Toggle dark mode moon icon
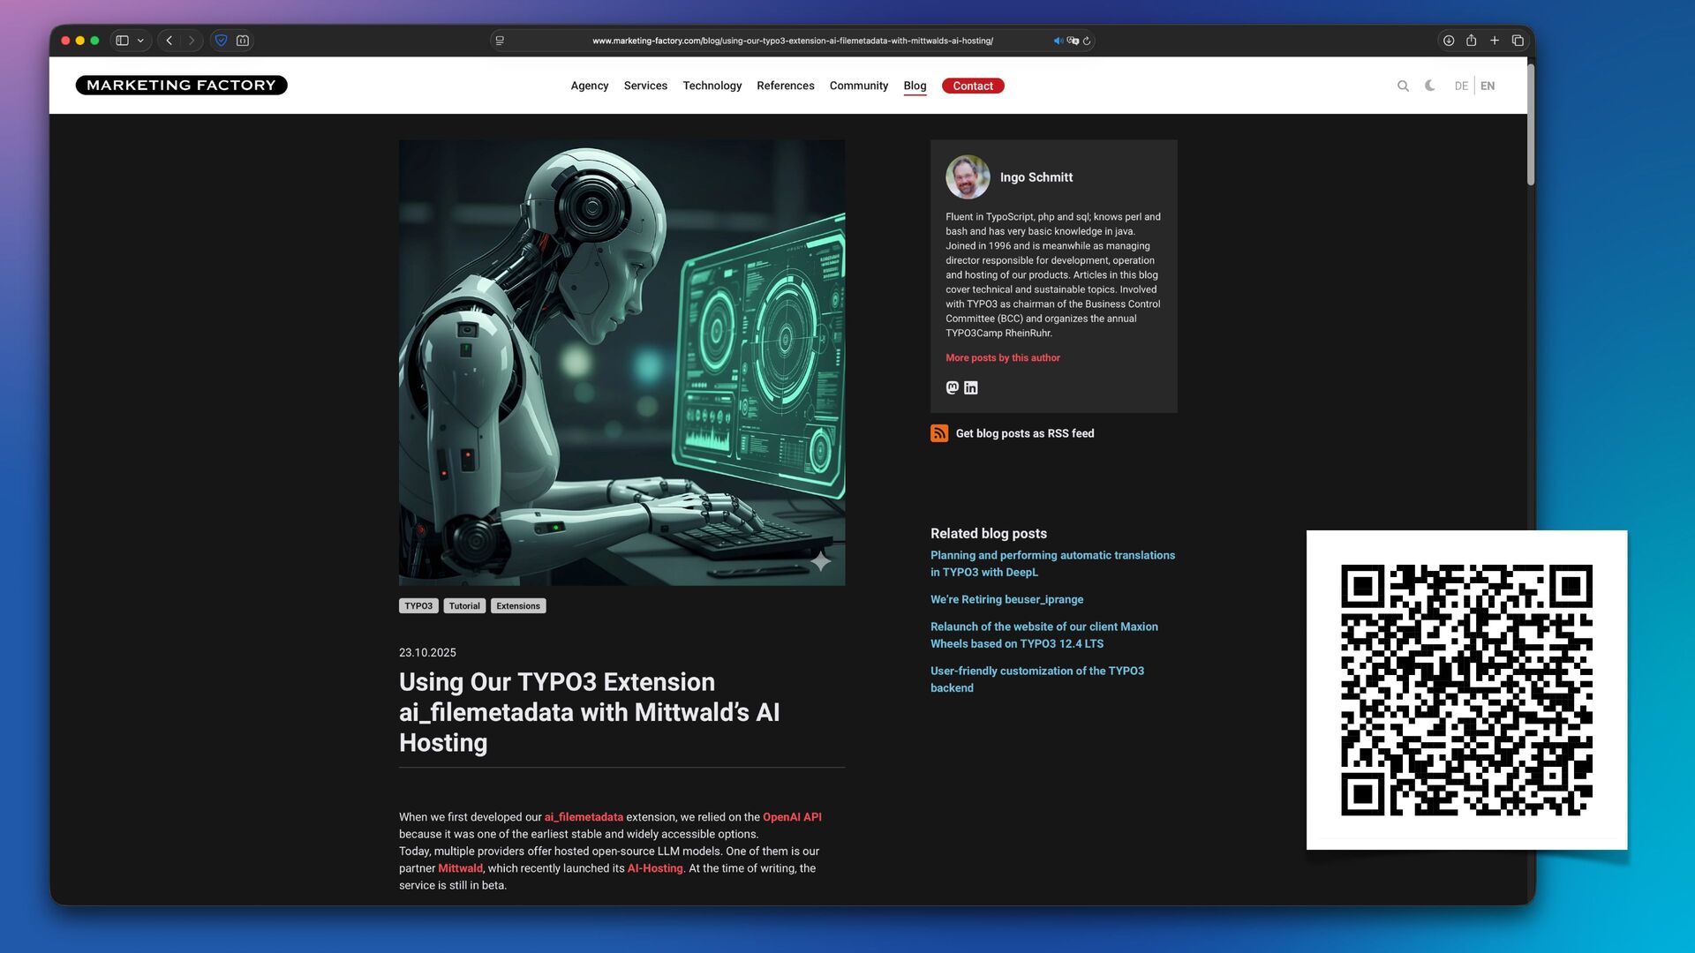Screen dimensions: 1695x953 pos(1430,86)
